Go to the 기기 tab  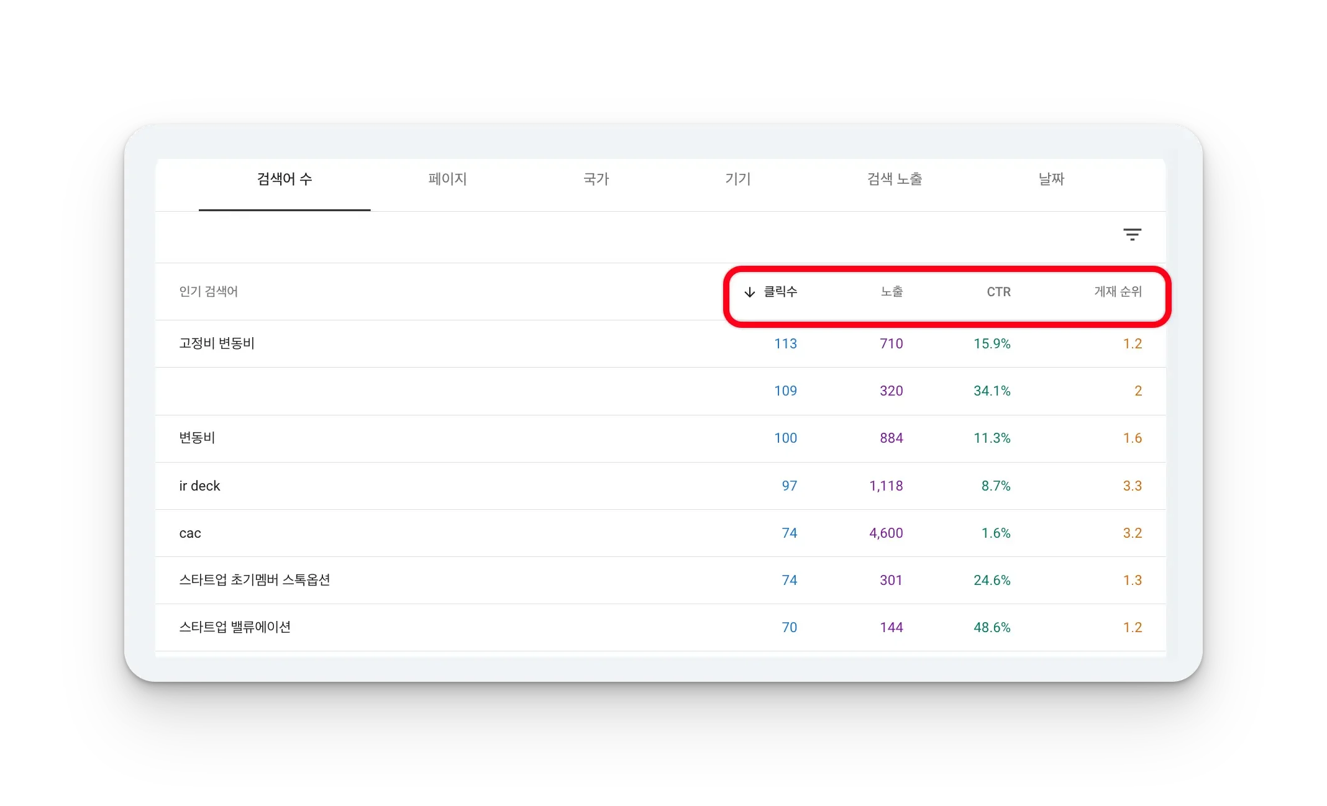point(738,179)
